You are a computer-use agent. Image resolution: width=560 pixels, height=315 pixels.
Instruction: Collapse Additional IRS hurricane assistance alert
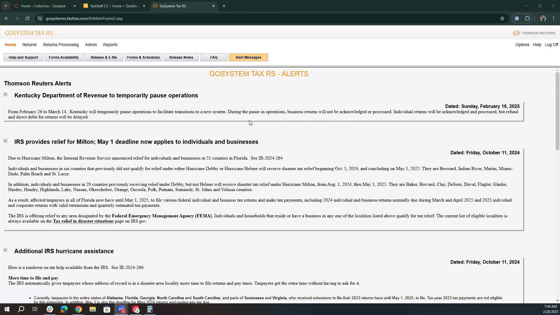click(5, 250)
